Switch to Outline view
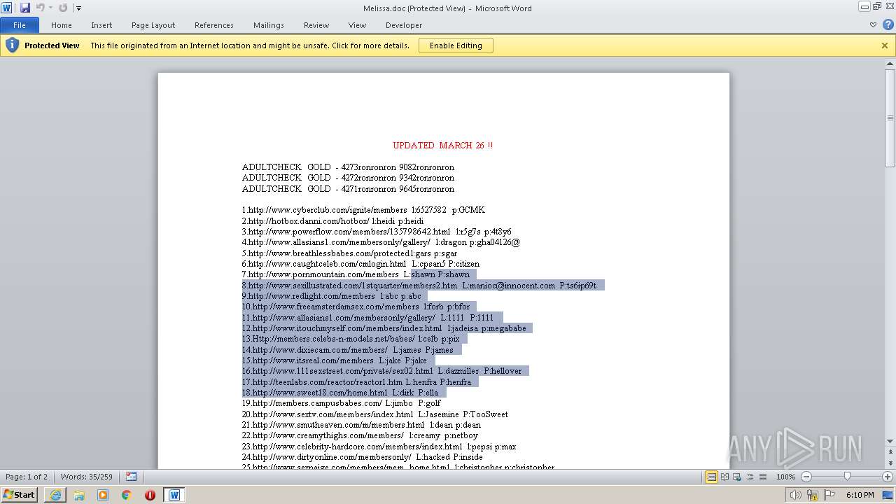Viewport: 896px width, 504px height. (x=750, y=477)
